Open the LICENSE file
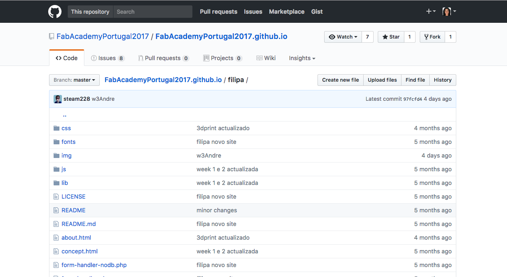Viewport: 507px width, 277px height. (74, 197)
